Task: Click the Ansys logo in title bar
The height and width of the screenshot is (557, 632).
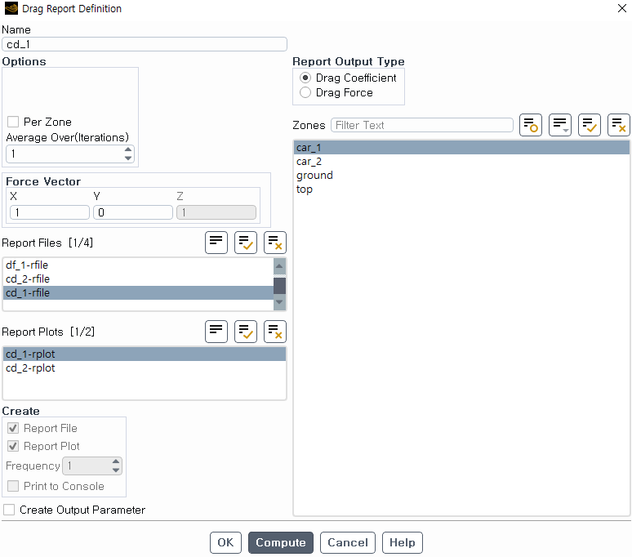Action: tap(11, 8)
